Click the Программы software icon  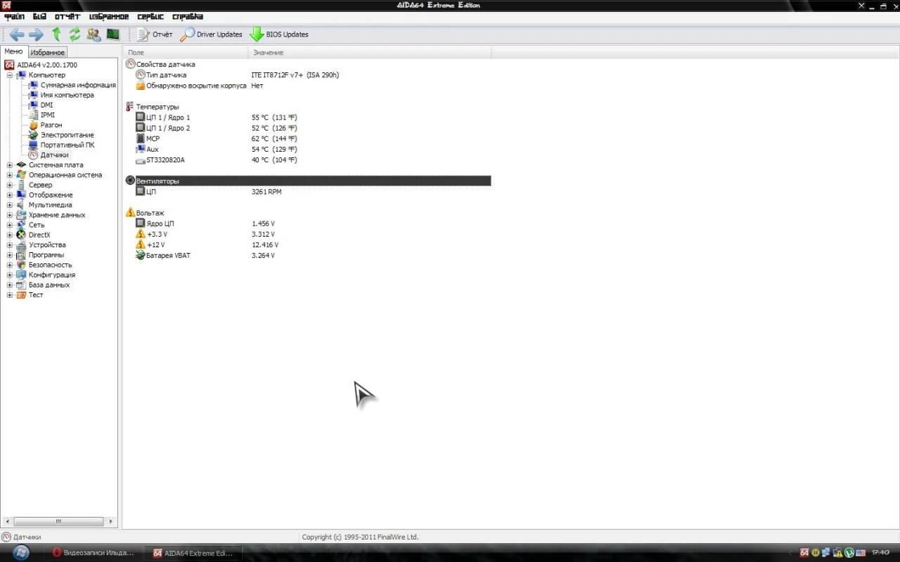pos(21,255)
